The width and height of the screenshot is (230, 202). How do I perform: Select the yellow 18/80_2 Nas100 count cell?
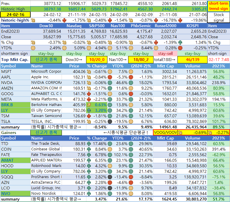pos(141,60)
